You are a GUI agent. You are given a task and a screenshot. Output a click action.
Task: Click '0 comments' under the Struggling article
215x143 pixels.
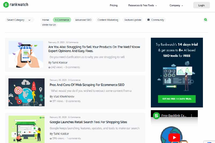click(73, 67)
